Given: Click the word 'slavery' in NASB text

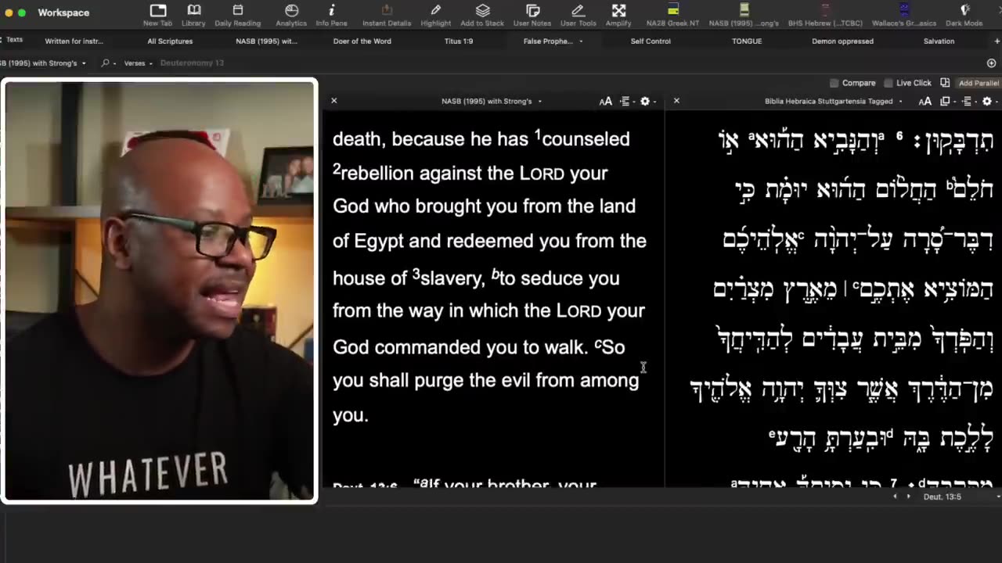Looking at the screenshot, I should tap(450, 278).
